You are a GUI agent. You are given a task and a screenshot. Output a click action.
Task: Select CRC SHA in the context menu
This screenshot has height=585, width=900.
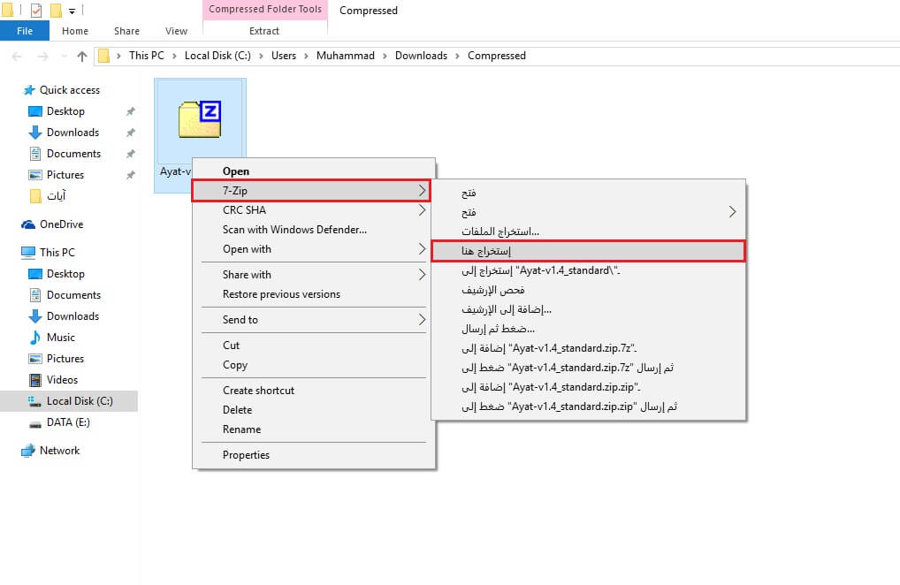point(313,210)
